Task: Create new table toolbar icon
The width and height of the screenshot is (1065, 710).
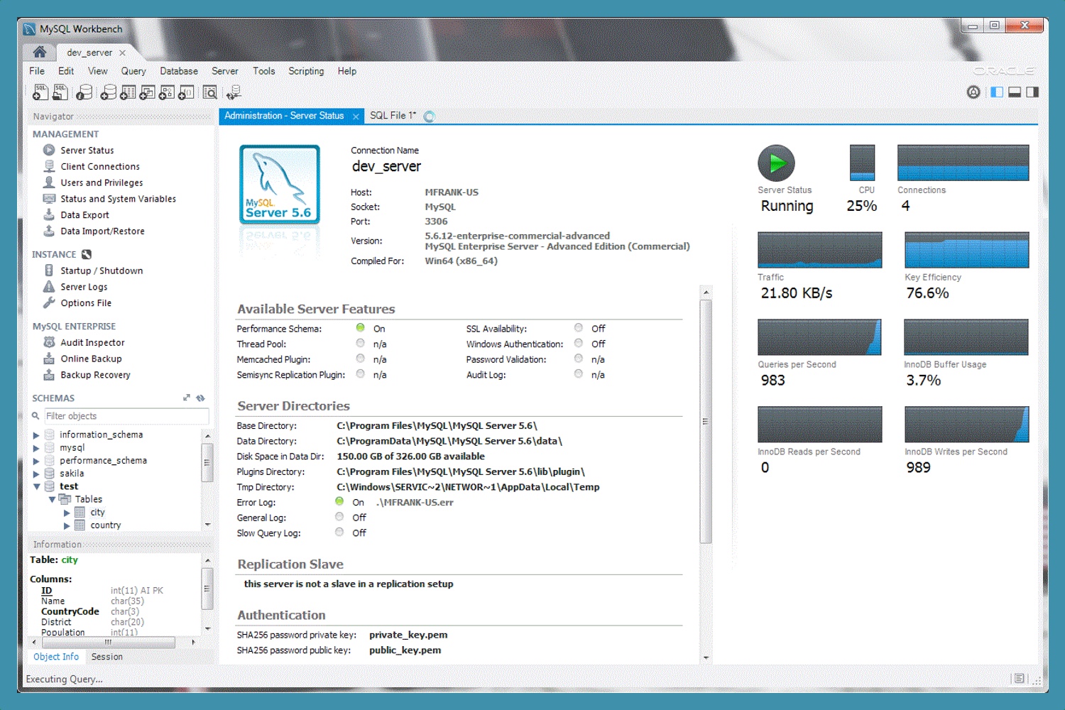Action: 128,92
